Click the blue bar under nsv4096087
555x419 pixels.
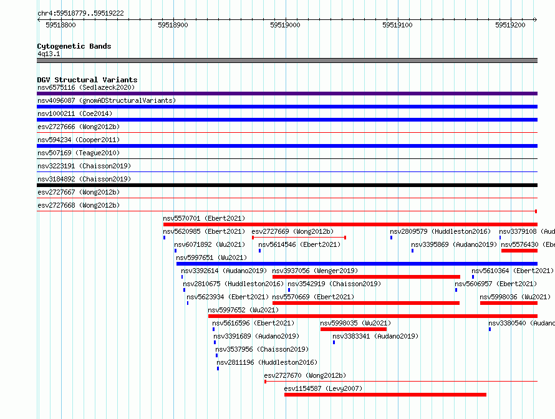pyautogui.click(x=287, y=107)
